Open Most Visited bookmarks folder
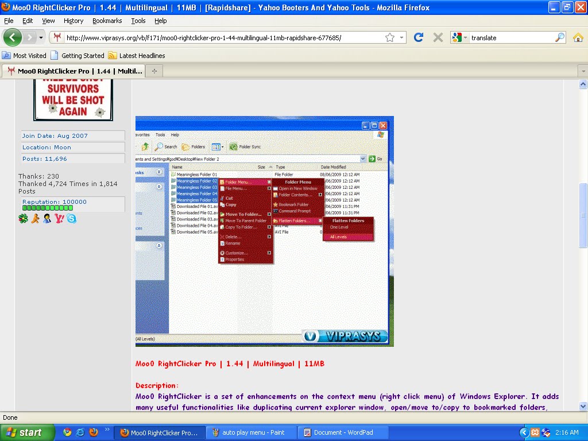Image resolution: width=588 pixels, height=441 pixels. click(x=24, y=56)
